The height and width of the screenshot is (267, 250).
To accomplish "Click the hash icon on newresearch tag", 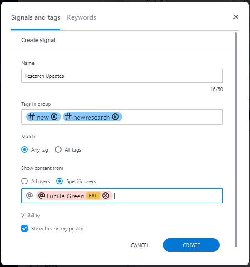I will click(x=68, y=117).
